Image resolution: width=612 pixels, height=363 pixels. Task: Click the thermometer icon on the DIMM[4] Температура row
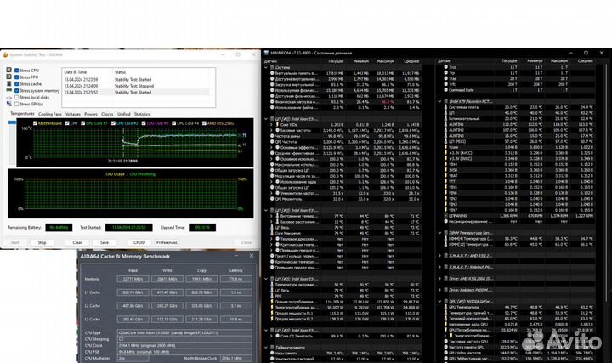(445, 239)
